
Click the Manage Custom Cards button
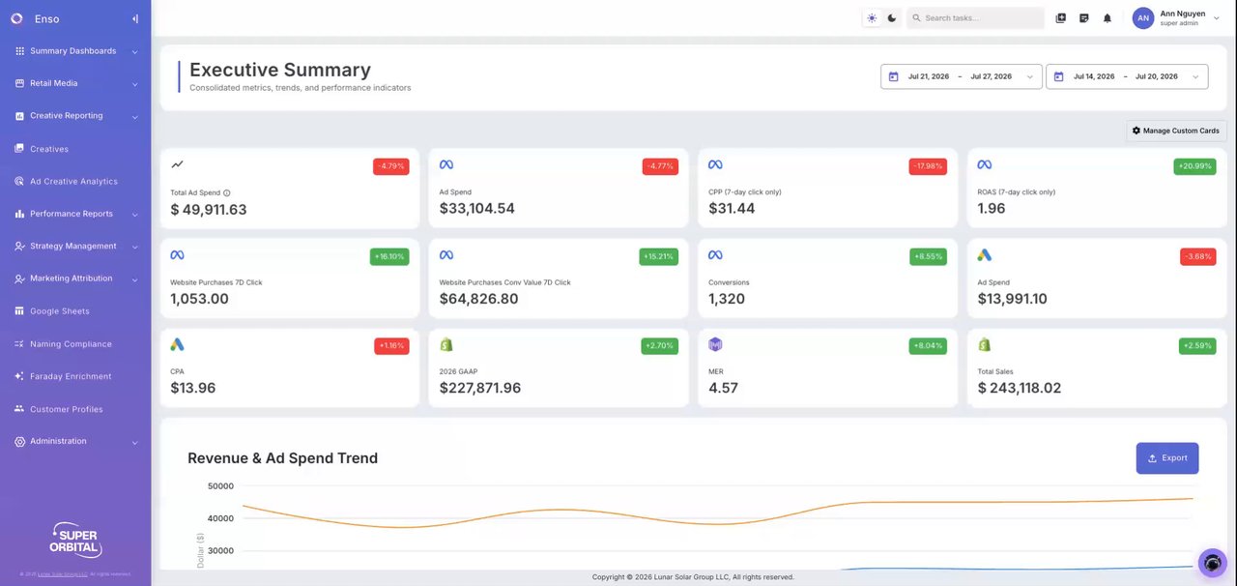pos(1176,131)
